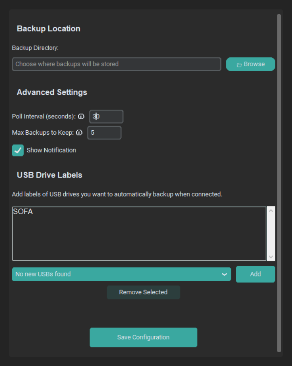Click the info icon next to Max Backups
The height and width of the screenshot is (366, 292).
(79, 133)
